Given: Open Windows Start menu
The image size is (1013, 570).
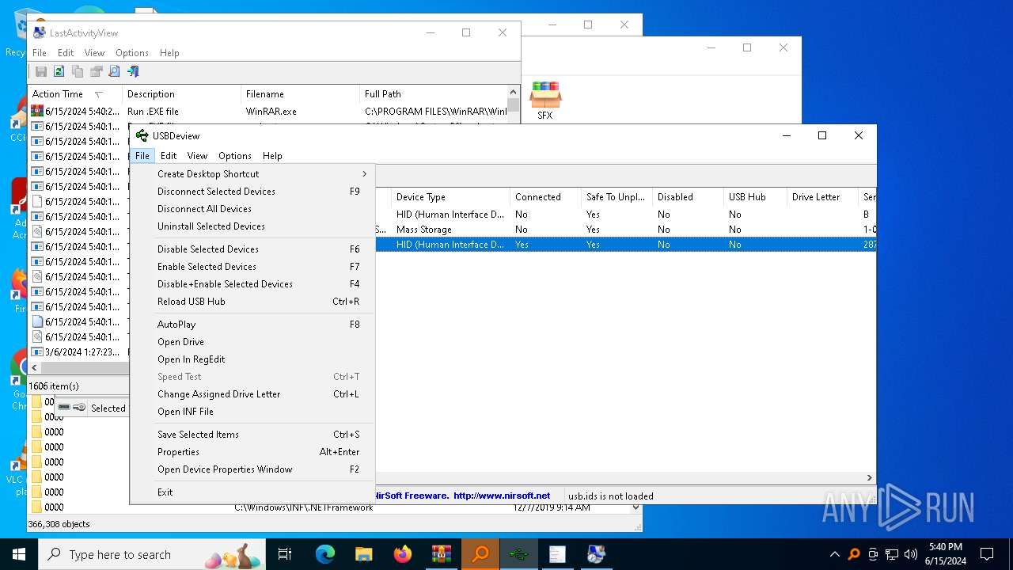Looking at the screenshot, I should click(x=19, y=554).
